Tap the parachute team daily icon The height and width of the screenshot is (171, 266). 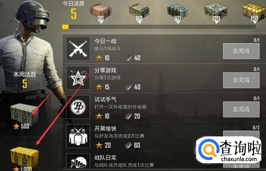pyautogui.click(x=78, y=161)
